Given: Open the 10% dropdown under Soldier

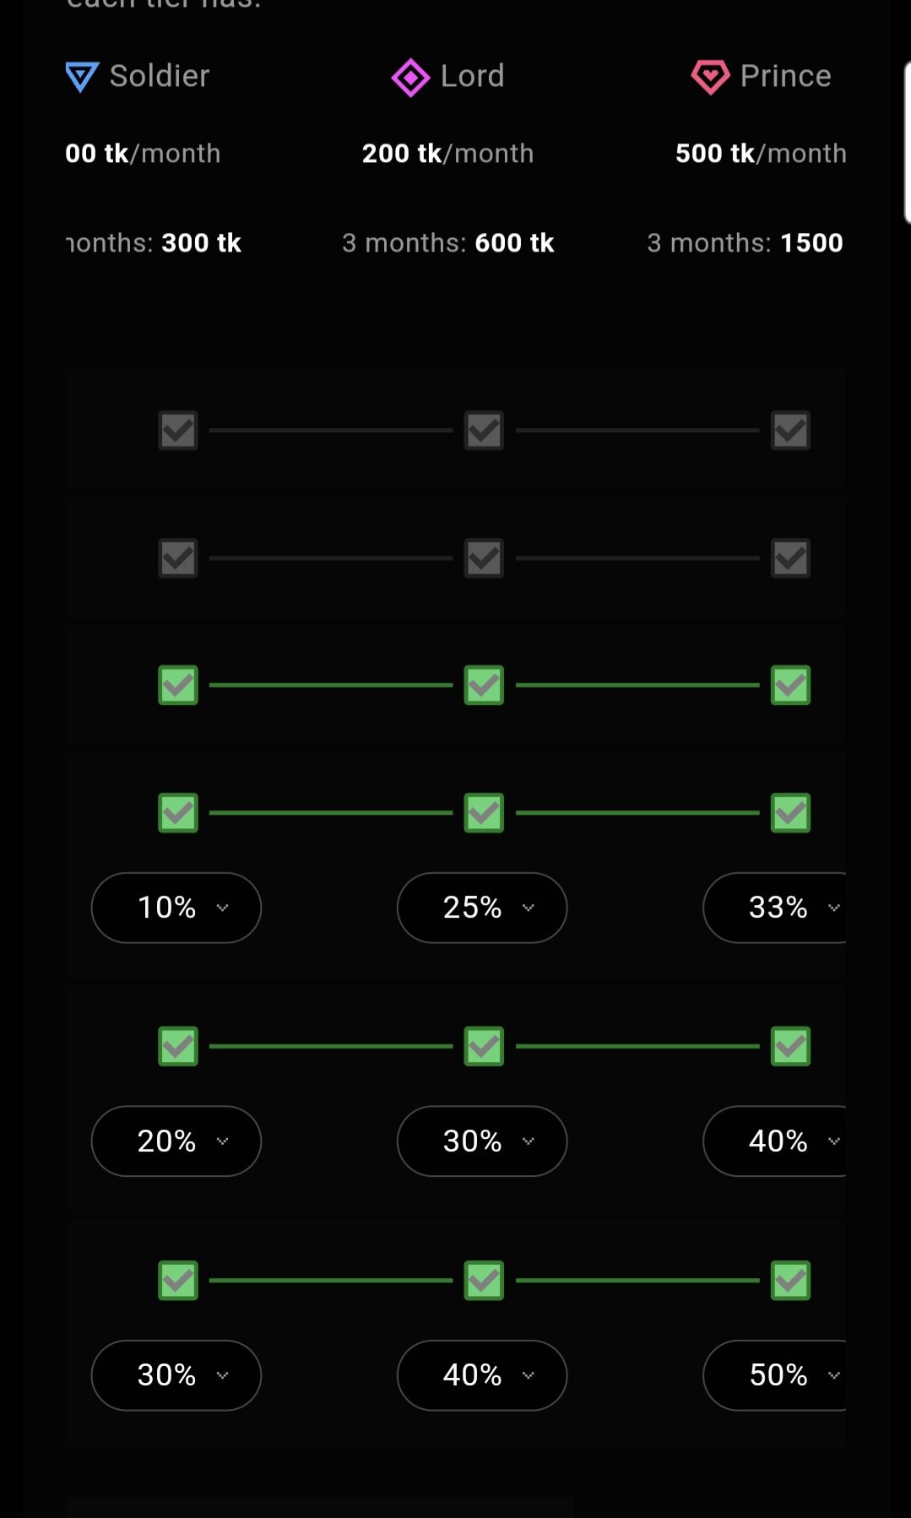Looking at the screenshot, I should pos(176,908).
